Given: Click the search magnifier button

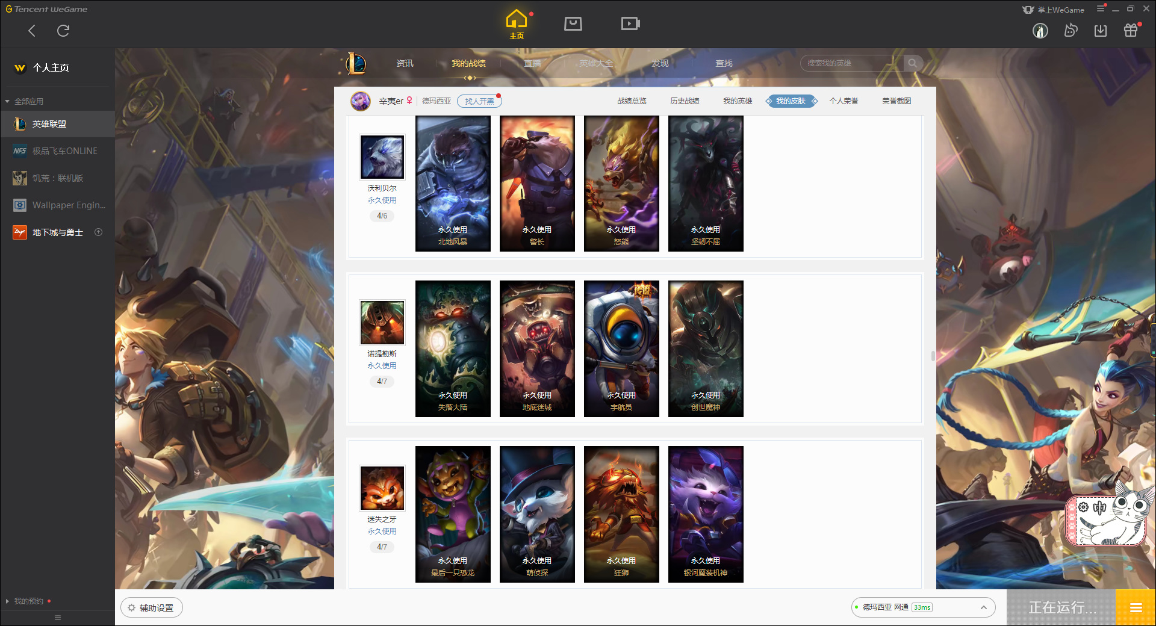Looking at the screenshot, I should tap(913, 63).
